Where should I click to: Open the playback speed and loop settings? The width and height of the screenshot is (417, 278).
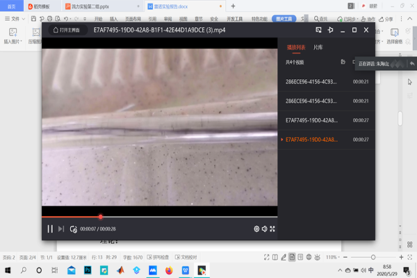coord(73,229)
